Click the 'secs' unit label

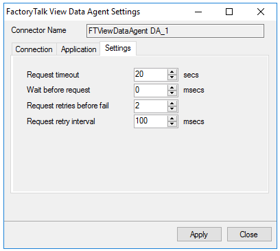(x=191, y=75)
